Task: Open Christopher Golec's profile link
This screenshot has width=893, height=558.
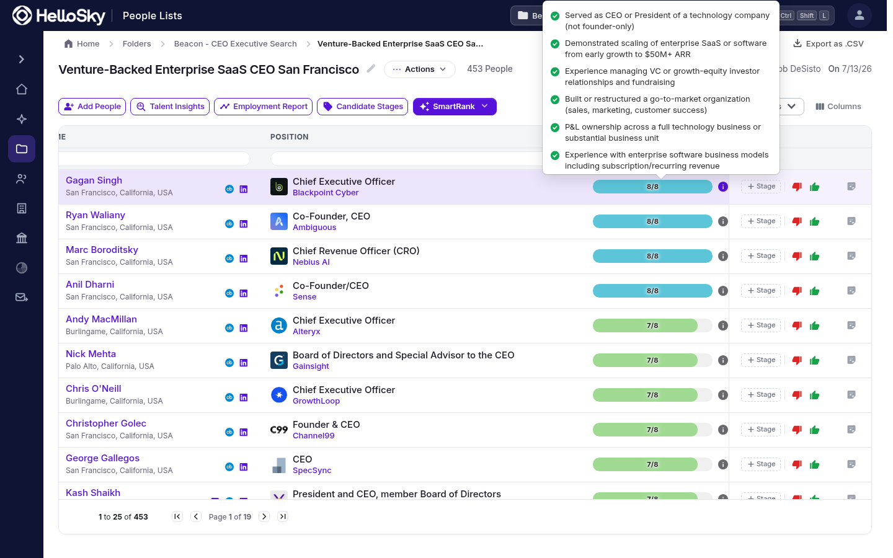Action: (x=106, y=423)
